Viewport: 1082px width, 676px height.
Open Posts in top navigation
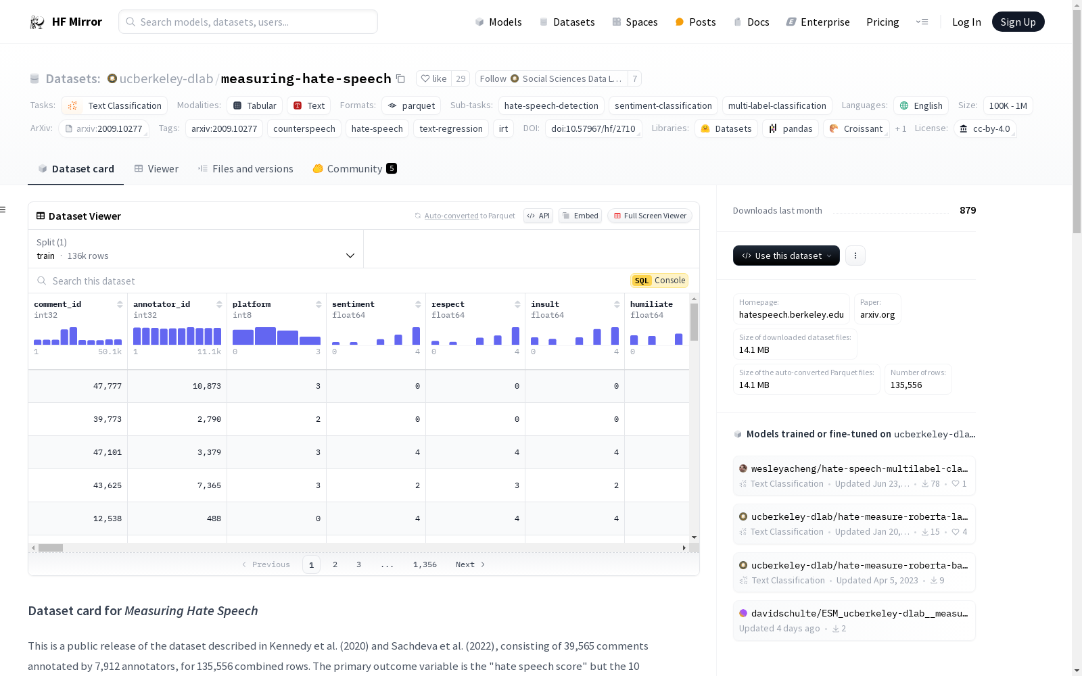tap(695, 22)
